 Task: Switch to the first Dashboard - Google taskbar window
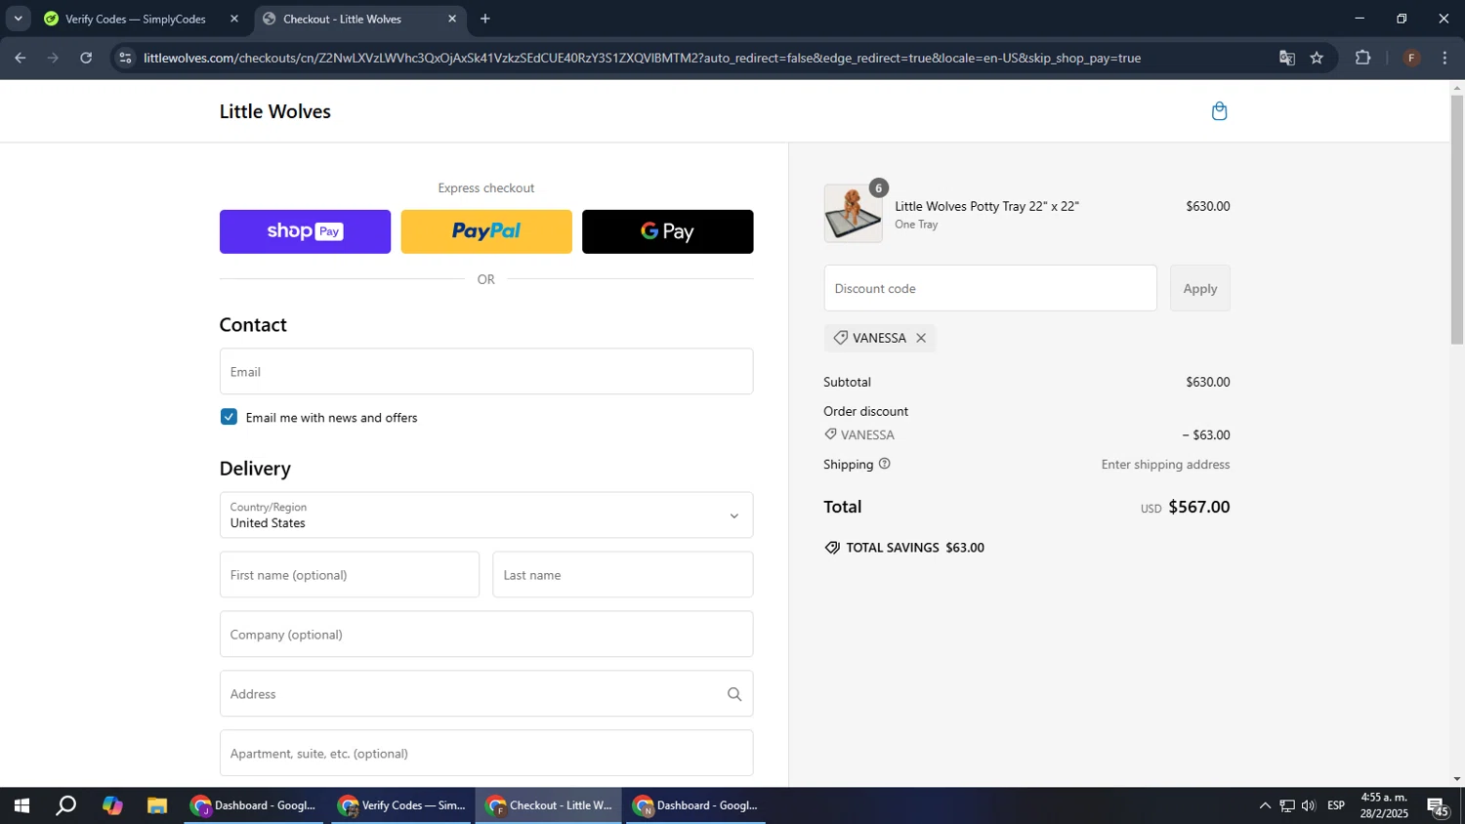254,805
